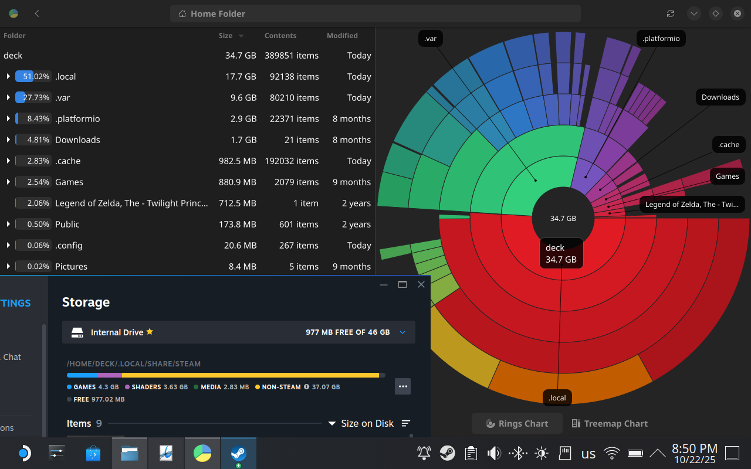Expand the .platformio folder row

(8, 119)
